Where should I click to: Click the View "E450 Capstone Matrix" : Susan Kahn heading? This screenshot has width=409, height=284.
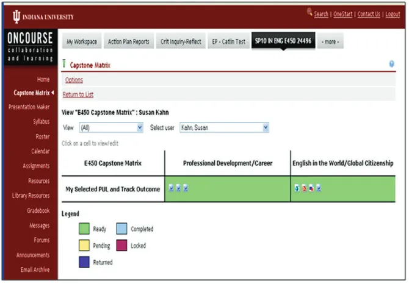(115, 113)
